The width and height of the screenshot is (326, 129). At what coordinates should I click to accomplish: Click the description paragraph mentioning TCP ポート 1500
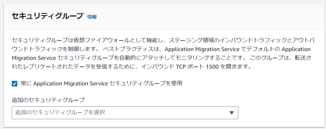(163, 53)
